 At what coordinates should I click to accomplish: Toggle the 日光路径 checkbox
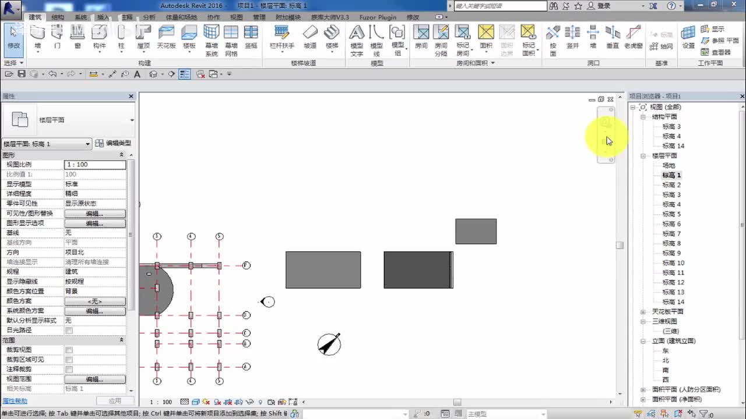point(69,331)
